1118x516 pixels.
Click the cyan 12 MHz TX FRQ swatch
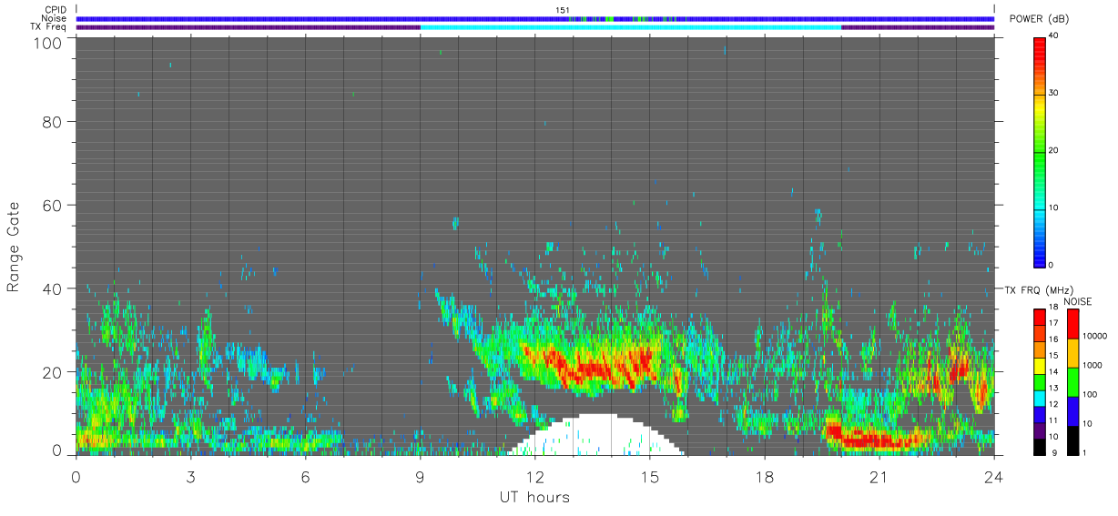pos(1039,399)
